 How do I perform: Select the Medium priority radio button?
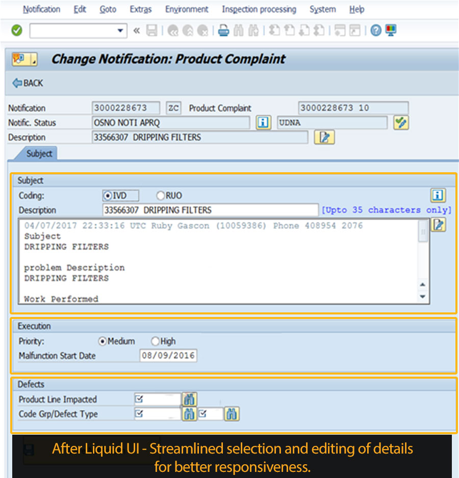point(102,341)
